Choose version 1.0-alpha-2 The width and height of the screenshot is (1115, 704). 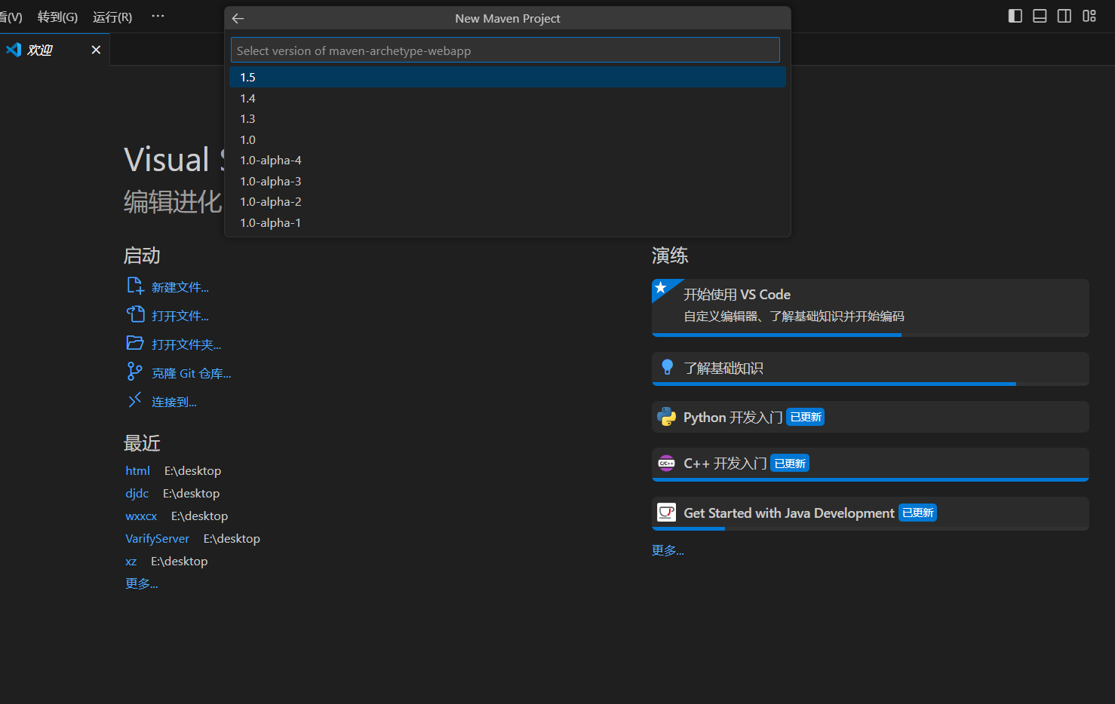[x=508, y=201]
